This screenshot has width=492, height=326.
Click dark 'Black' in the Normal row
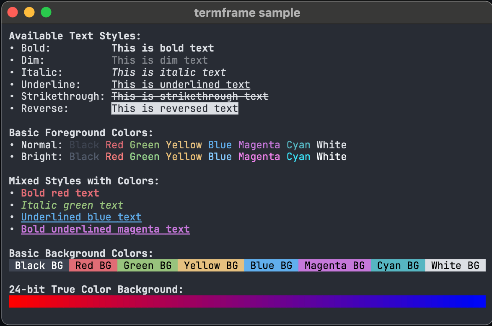pyautogui.click(x=84, y=145)
